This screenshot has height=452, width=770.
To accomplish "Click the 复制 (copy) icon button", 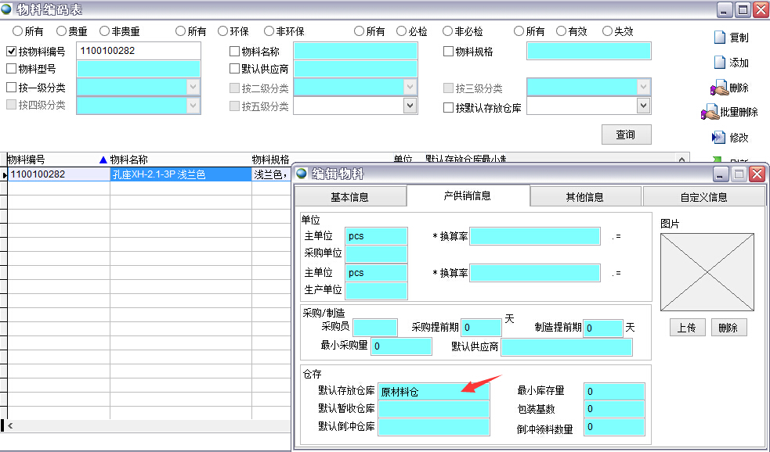I will [x=719, y=37].
